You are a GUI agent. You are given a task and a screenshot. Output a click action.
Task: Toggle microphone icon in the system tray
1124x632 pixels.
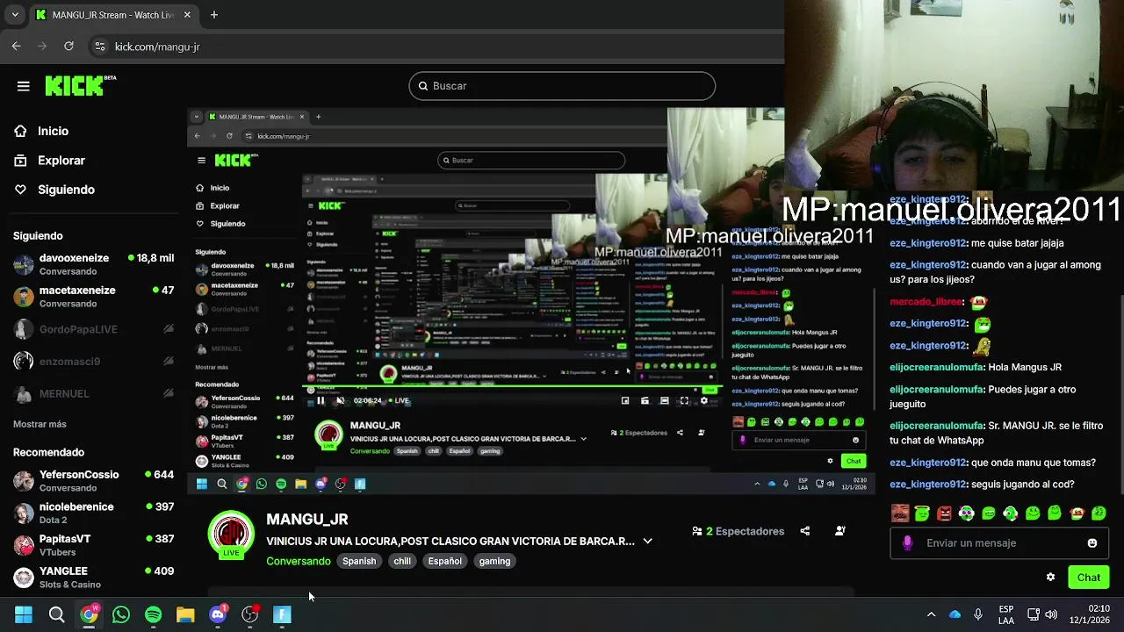pos(977,614)
